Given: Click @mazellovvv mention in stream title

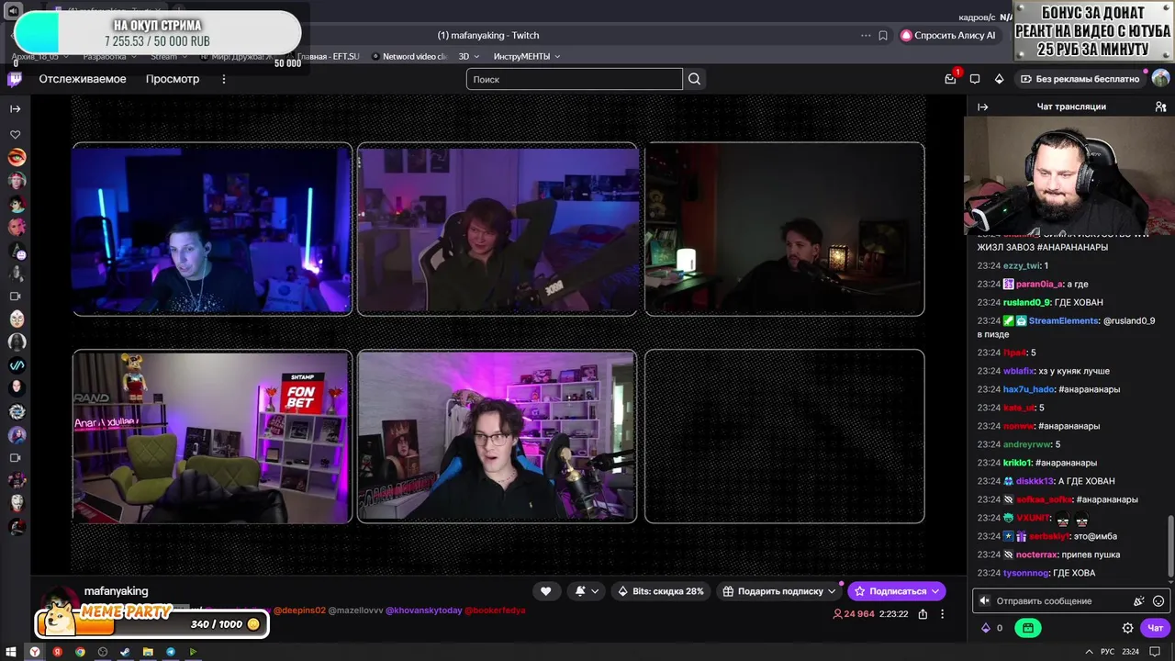Looking at the screenshot, I should [x=354, y=610].
